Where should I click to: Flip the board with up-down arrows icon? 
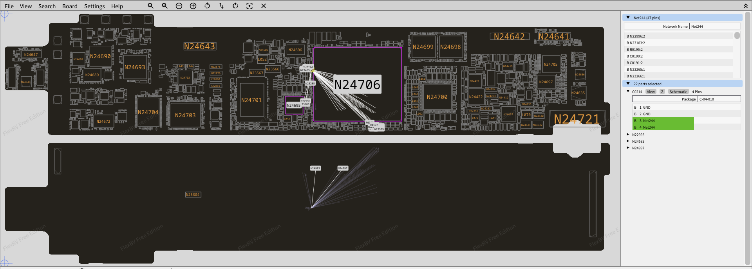click(221, 6)
